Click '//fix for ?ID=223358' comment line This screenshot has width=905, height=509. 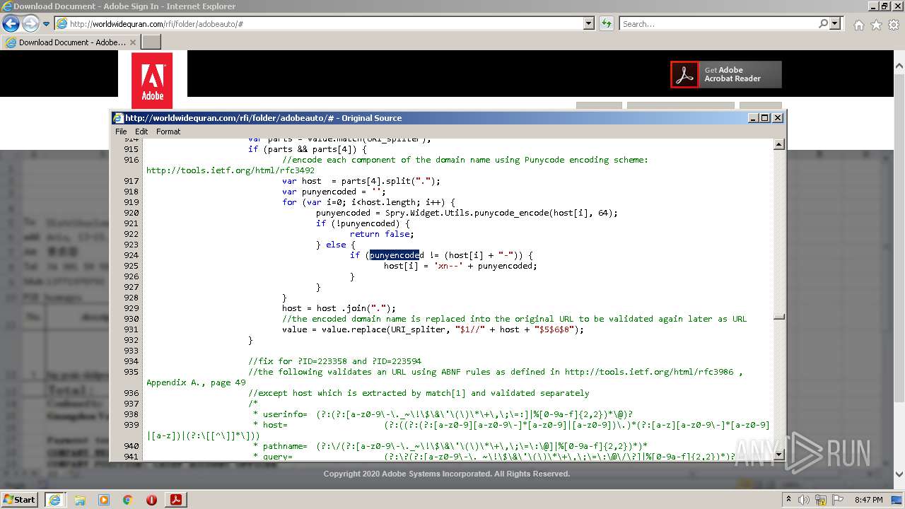pyautogui.click(x=334, y=361)
